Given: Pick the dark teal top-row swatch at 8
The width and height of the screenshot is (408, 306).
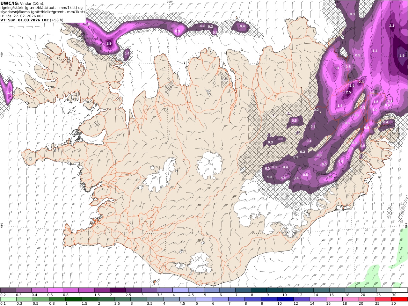Looking at the screenshot, I should coord(259,290).
